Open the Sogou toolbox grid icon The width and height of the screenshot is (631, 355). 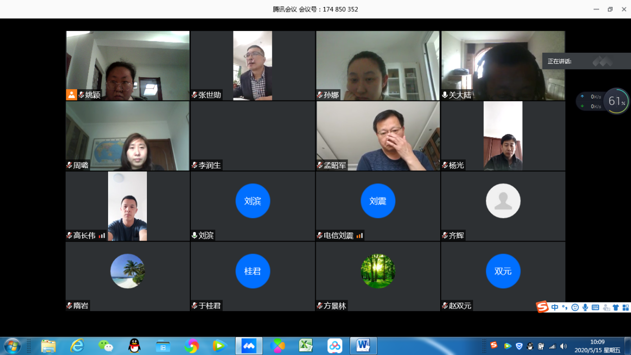pyautogui.click(x=626, y=308)
